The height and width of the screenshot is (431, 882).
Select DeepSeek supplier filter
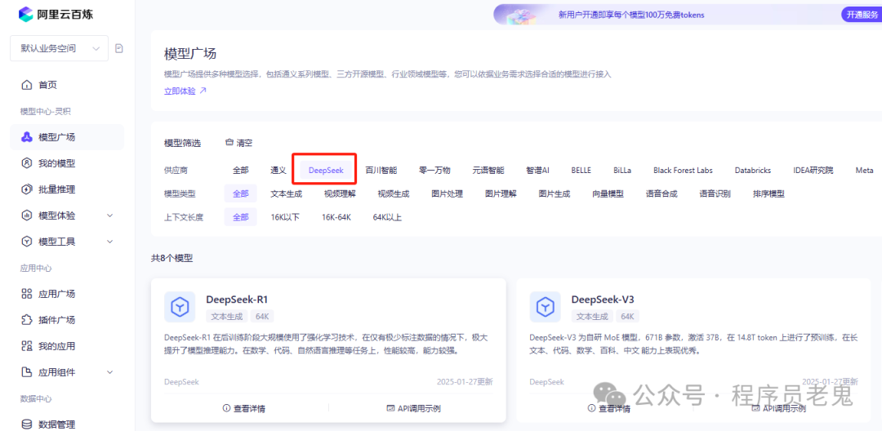(x=326, y=171)
